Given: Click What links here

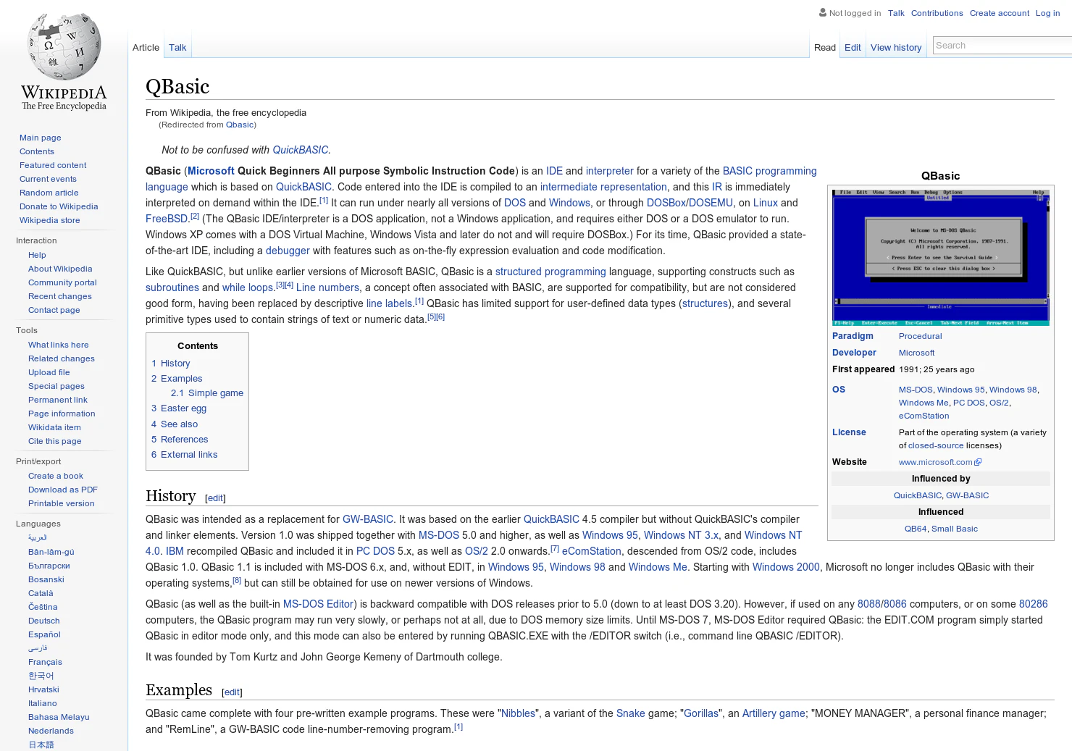Looking at the screenshot, I should (x=58, y=345).
